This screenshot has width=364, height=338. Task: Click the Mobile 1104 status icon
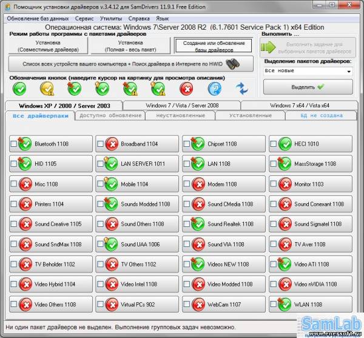[x=111, y=184]
